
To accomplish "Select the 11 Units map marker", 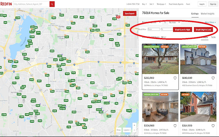I will click(x=106, y=103).
